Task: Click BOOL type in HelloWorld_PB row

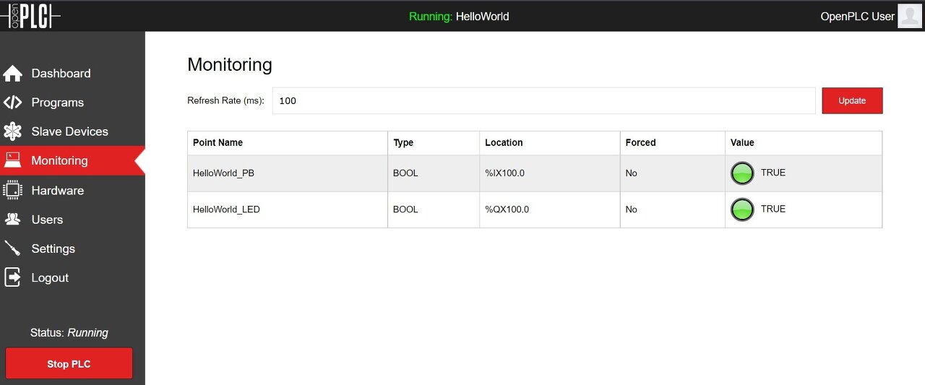Action: click(x=405, y=173)
